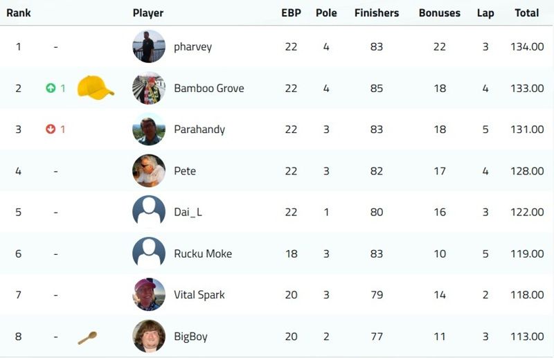
Task: Open Parahandy's player name link
Action: tap(199, 129)
